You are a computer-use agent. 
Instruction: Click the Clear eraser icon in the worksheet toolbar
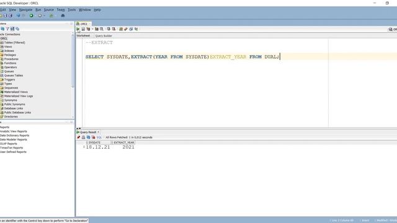click(x=126, y=29)
